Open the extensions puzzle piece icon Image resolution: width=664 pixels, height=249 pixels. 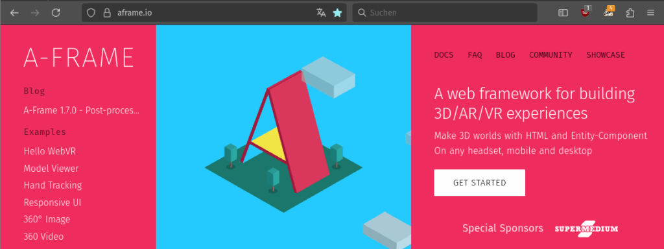630,13
